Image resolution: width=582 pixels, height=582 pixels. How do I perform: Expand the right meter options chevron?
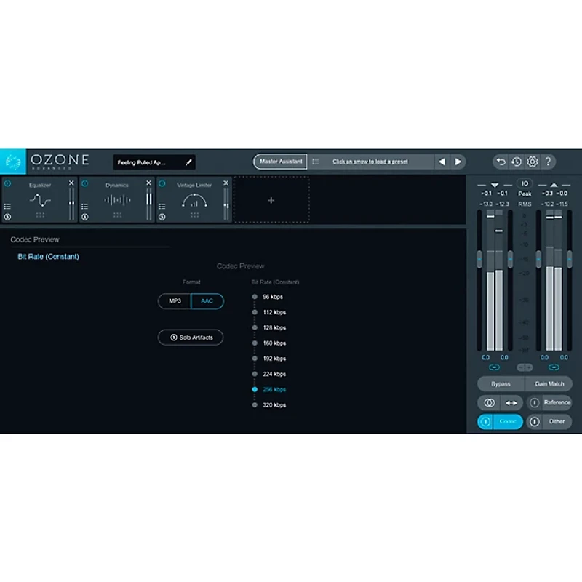tap(554, 185)
